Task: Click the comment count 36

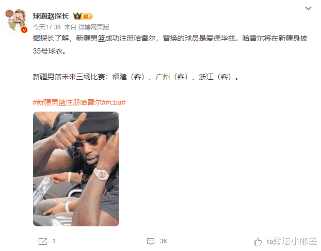Action: (x=163, y=241)
